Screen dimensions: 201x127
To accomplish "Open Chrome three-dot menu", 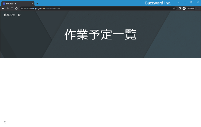I will click(198, 9).
